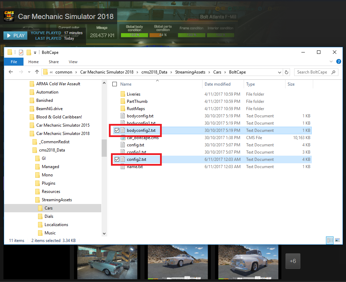346x282 pixels.
Task: Sort files by Name column
Action: (x=126, y=84)
